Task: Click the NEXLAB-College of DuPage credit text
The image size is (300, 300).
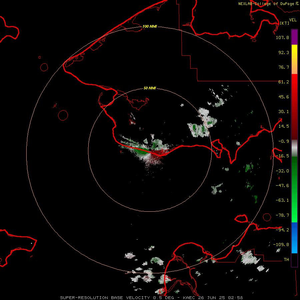Action: (x=266, y=4)
